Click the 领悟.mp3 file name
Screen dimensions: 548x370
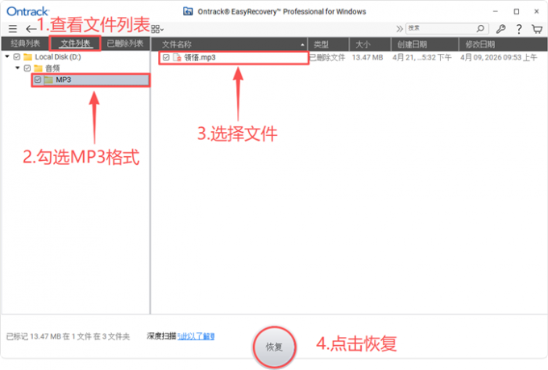tap(200, 58)
